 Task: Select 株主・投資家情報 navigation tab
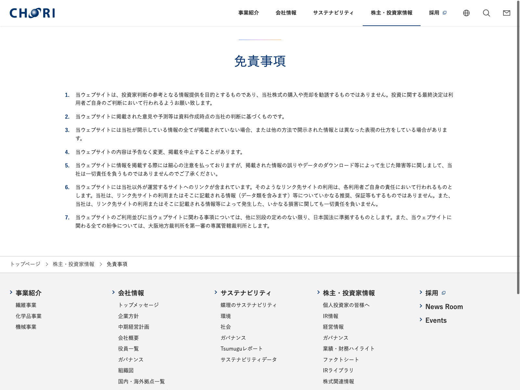pos(391,13)
